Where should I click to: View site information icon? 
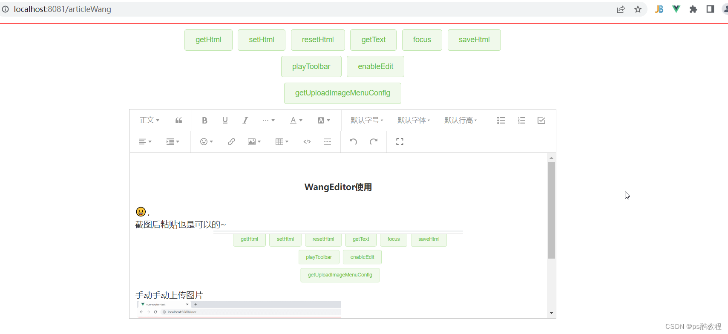tap(5, 9)
